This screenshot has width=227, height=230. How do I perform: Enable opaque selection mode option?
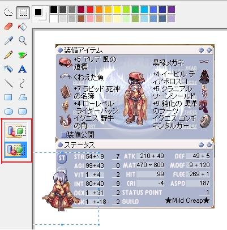click(16, 131)
